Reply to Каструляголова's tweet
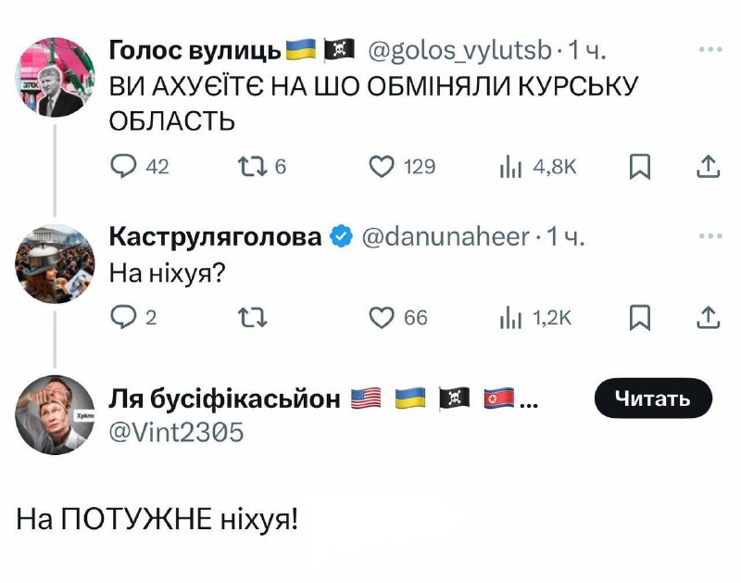The image size is (741, 583). pos(123,318)
